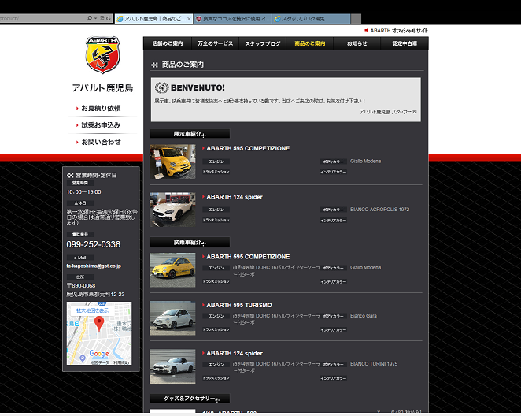Viewport: 521px width, 416px height.
Task: Click ABARTH 595 COMPETIZIONE title under 展示車紹介
Action: pyautogui.click(x=248, y=148)
